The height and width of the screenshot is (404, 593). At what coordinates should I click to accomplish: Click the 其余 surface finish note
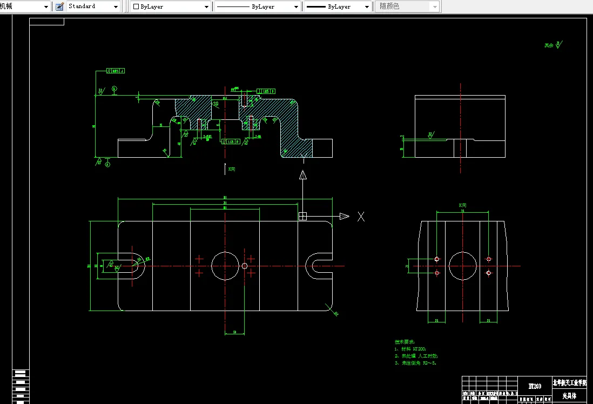tap(554, 45)
